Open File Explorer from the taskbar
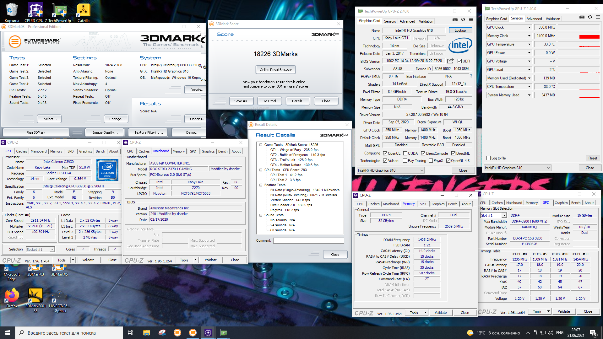603x339 pixels. click(x=146, y=333)
